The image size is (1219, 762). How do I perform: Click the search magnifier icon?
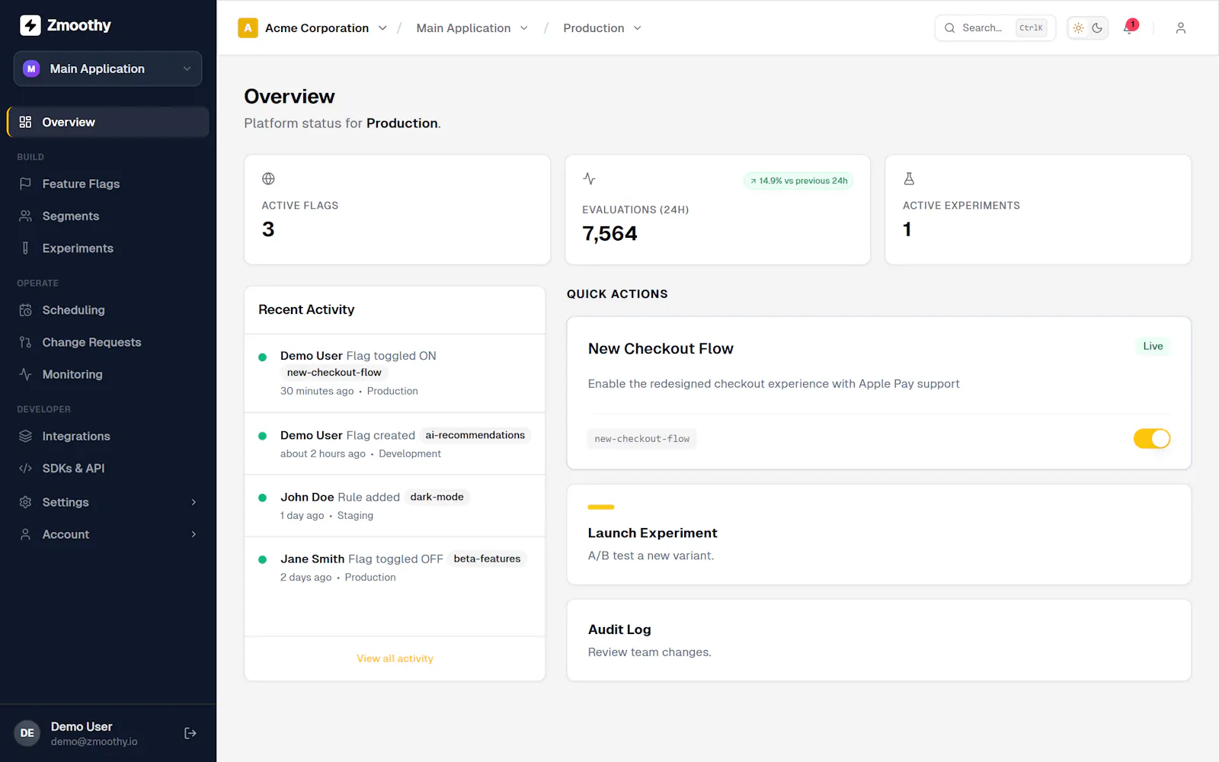coord(949,28)
